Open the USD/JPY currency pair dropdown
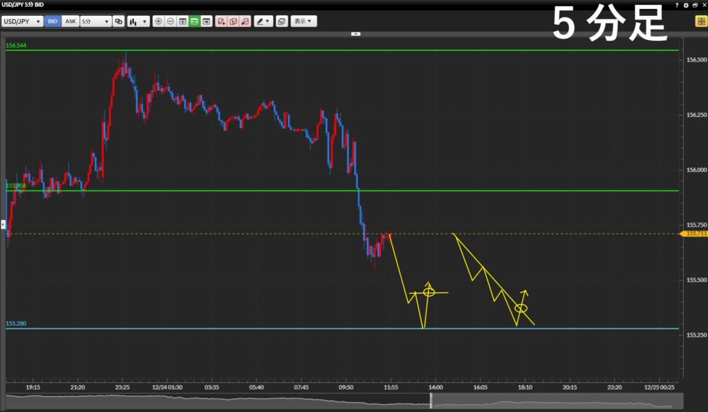 click(22, 21)
